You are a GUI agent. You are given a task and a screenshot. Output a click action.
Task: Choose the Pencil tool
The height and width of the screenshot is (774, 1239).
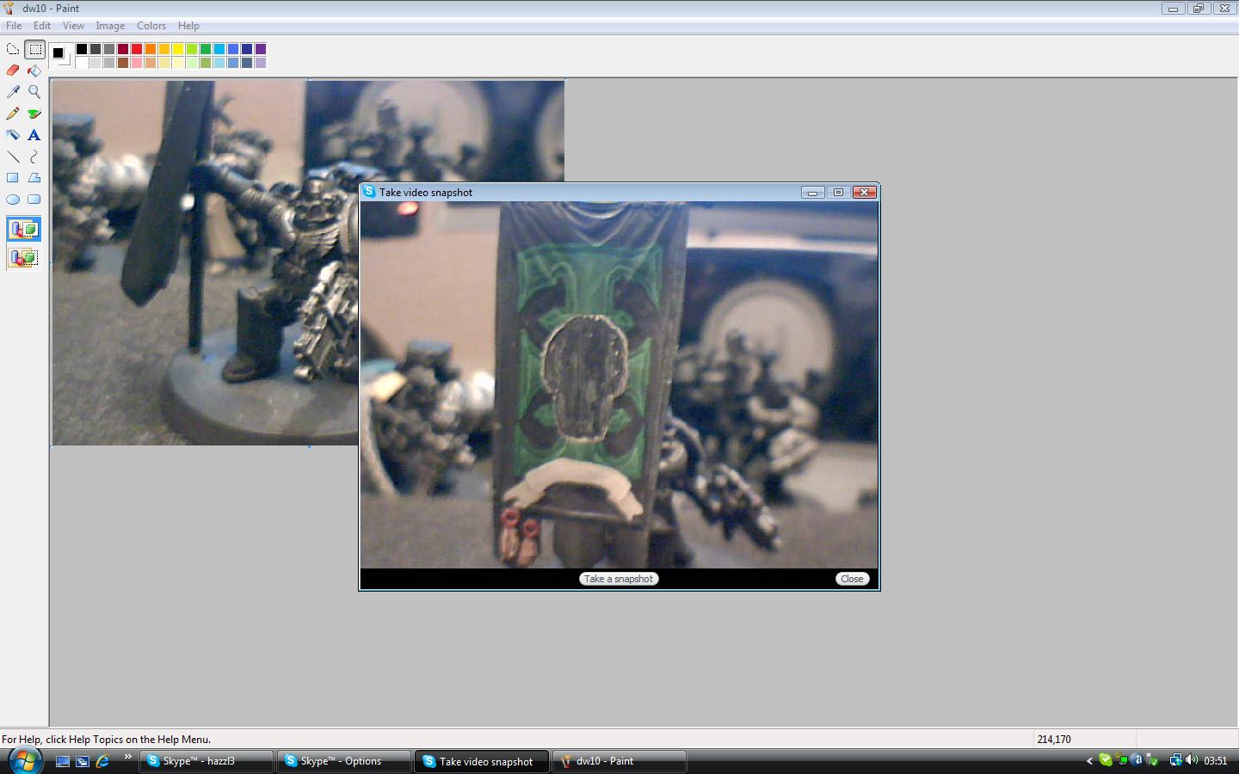(13, 114)
